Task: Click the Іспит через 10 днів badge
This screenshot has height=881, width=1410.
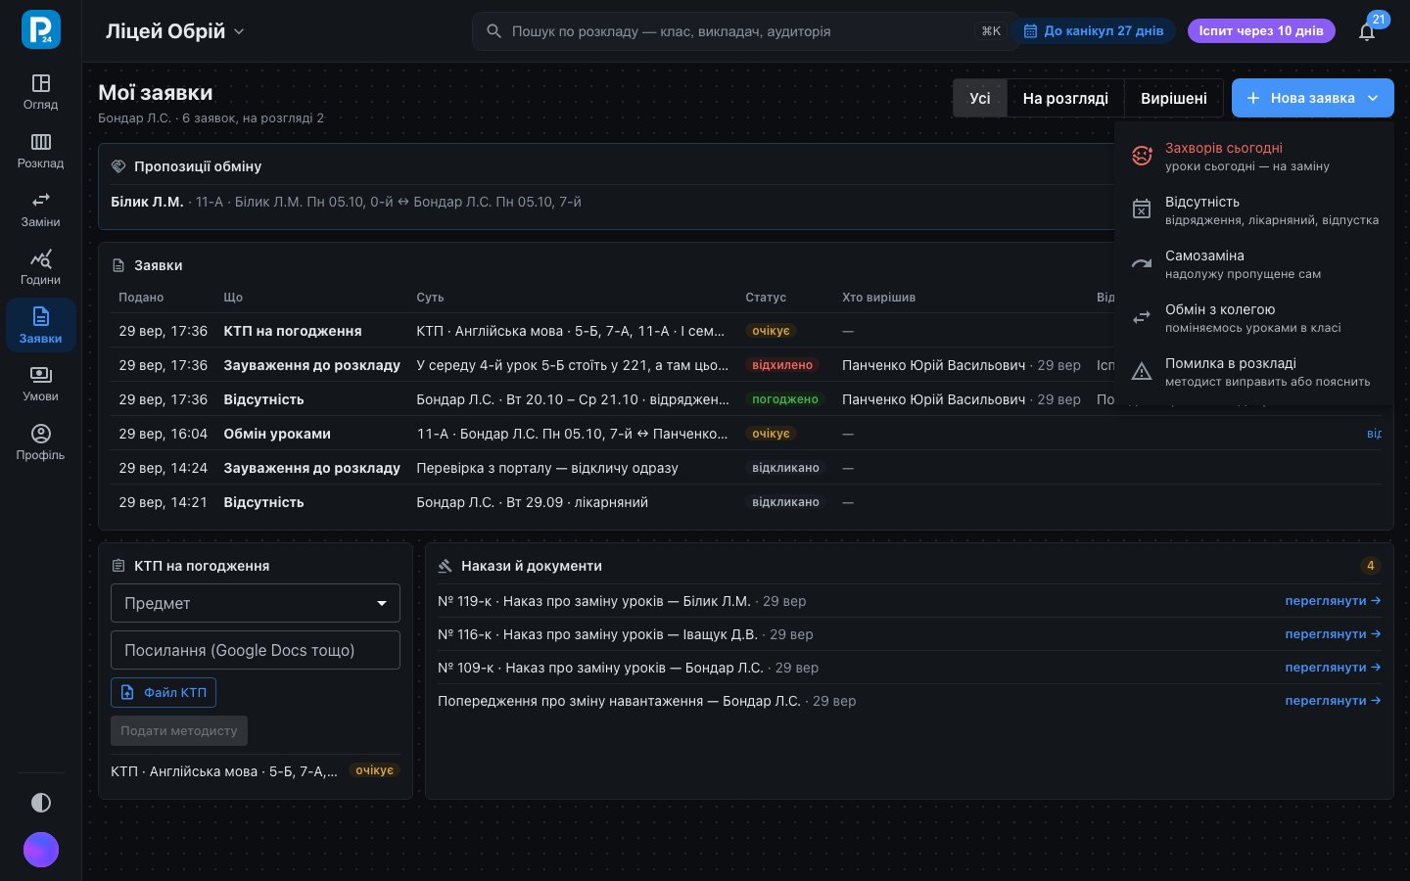Action: tap(1261, 31)
